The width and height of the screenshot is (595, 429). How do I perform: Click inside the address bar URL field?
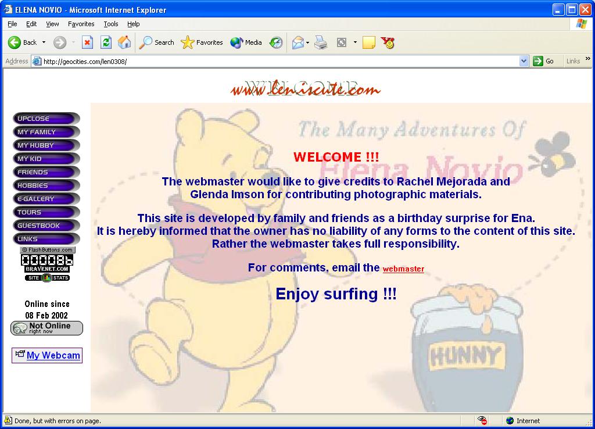tap(280, 61)
